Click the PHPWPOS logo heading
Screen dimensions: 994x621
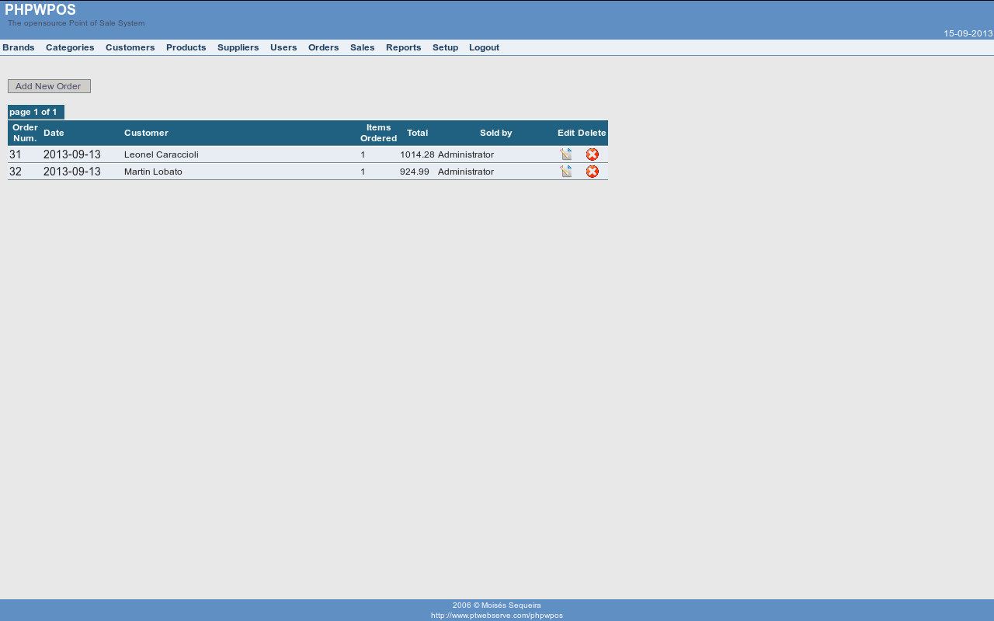40,9
